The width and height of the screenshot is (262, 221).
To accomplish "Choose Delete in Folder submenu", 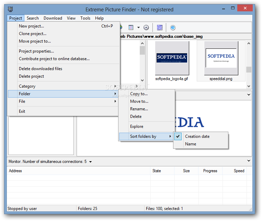I will pos(147,117).
